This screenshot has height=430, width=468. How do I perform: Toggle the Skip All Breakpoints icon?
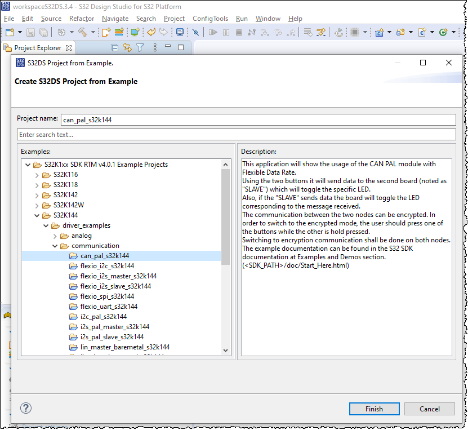[x=196, y=32]
